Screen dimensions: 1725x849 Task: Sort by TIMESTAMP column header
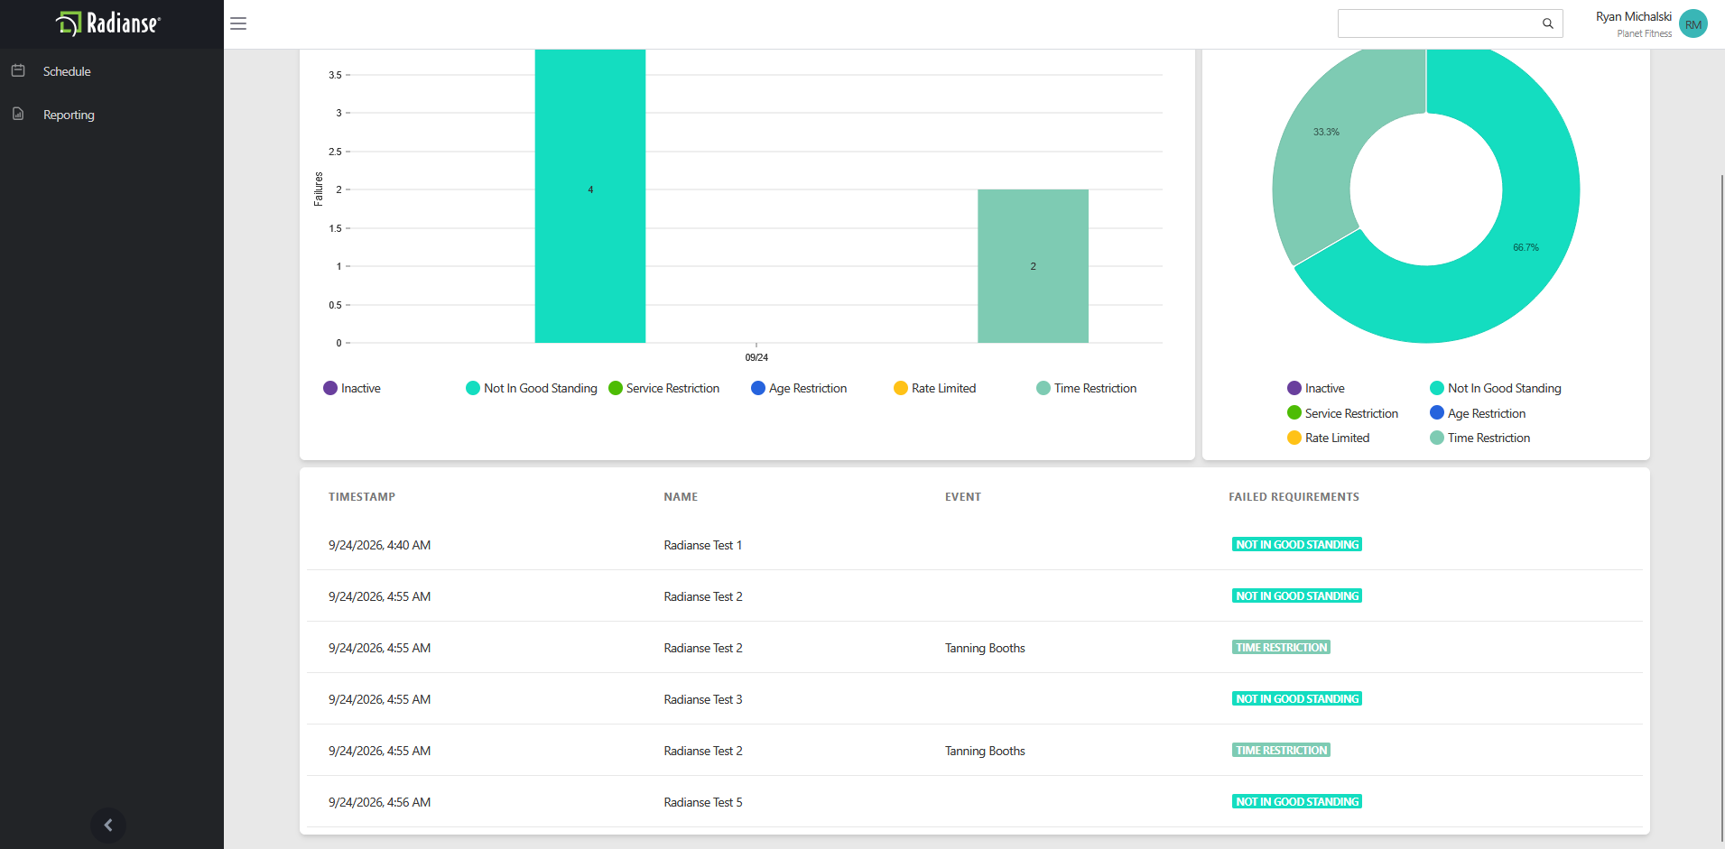click(x=362, y=497)
